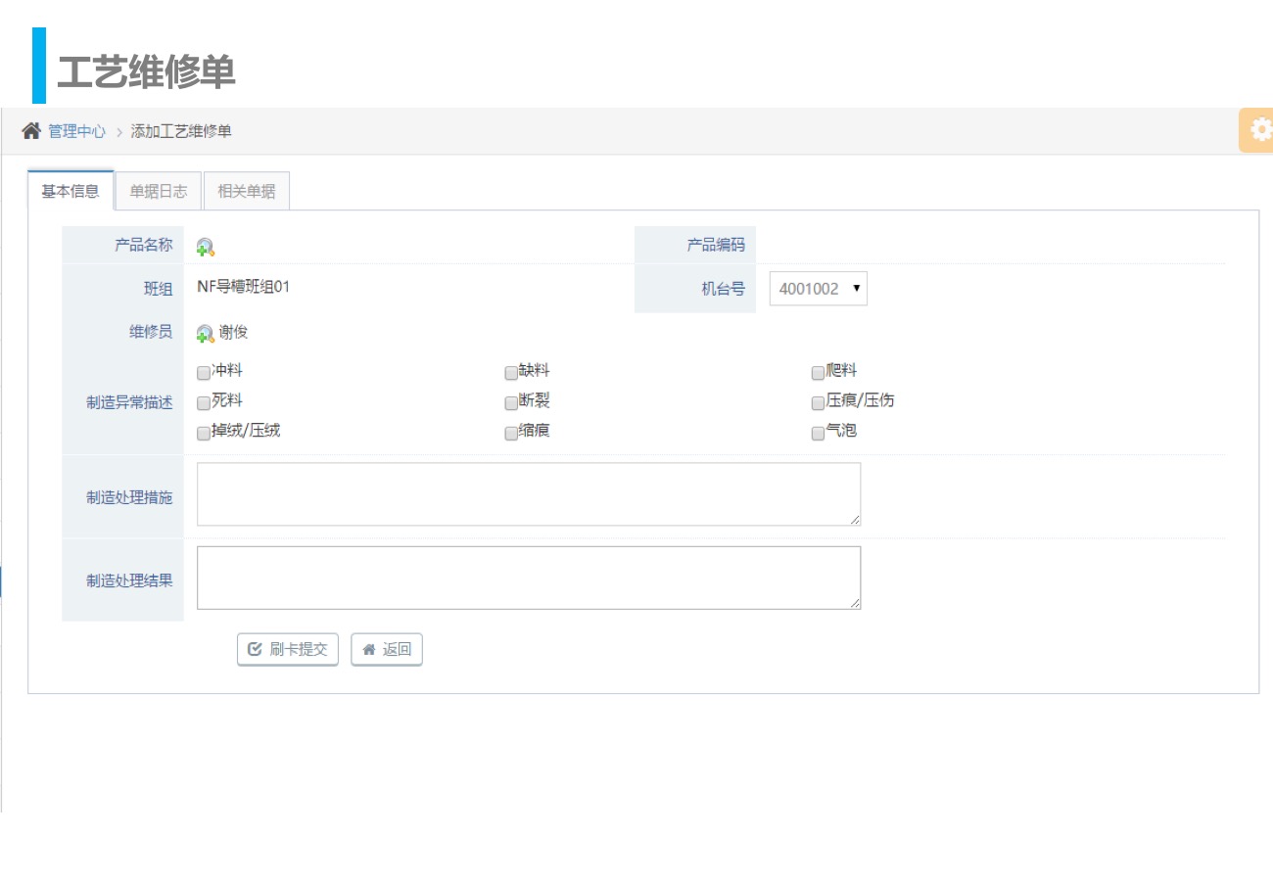The height and width of the screenshot is (881, 1273).
Task: Open the settings gear at top right
Action: (1259, 130)
